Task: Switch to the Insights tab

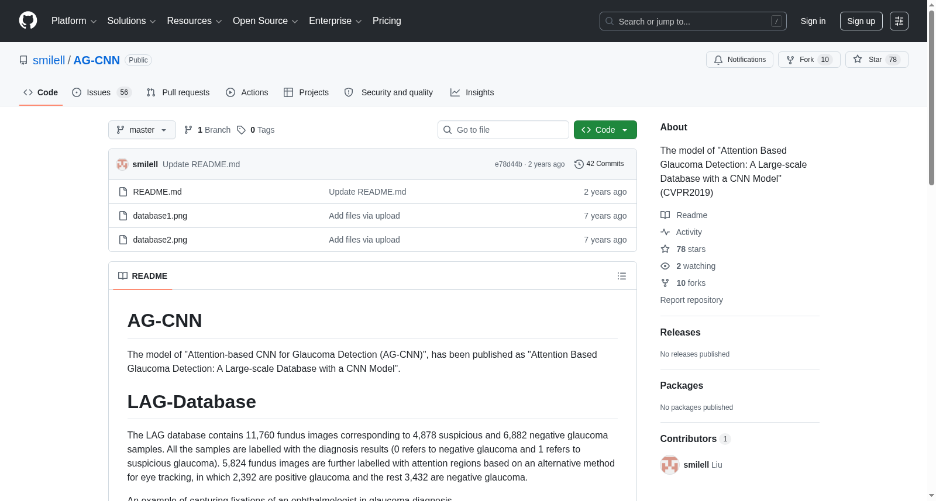Action: [472, 92]
